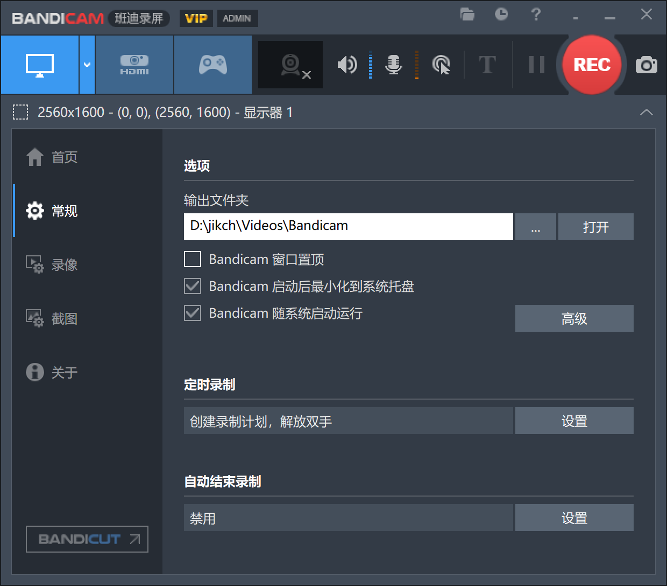Screen dimensions: 667x586
Task: Open 高级 advanced options
Action: coord(574,318)
